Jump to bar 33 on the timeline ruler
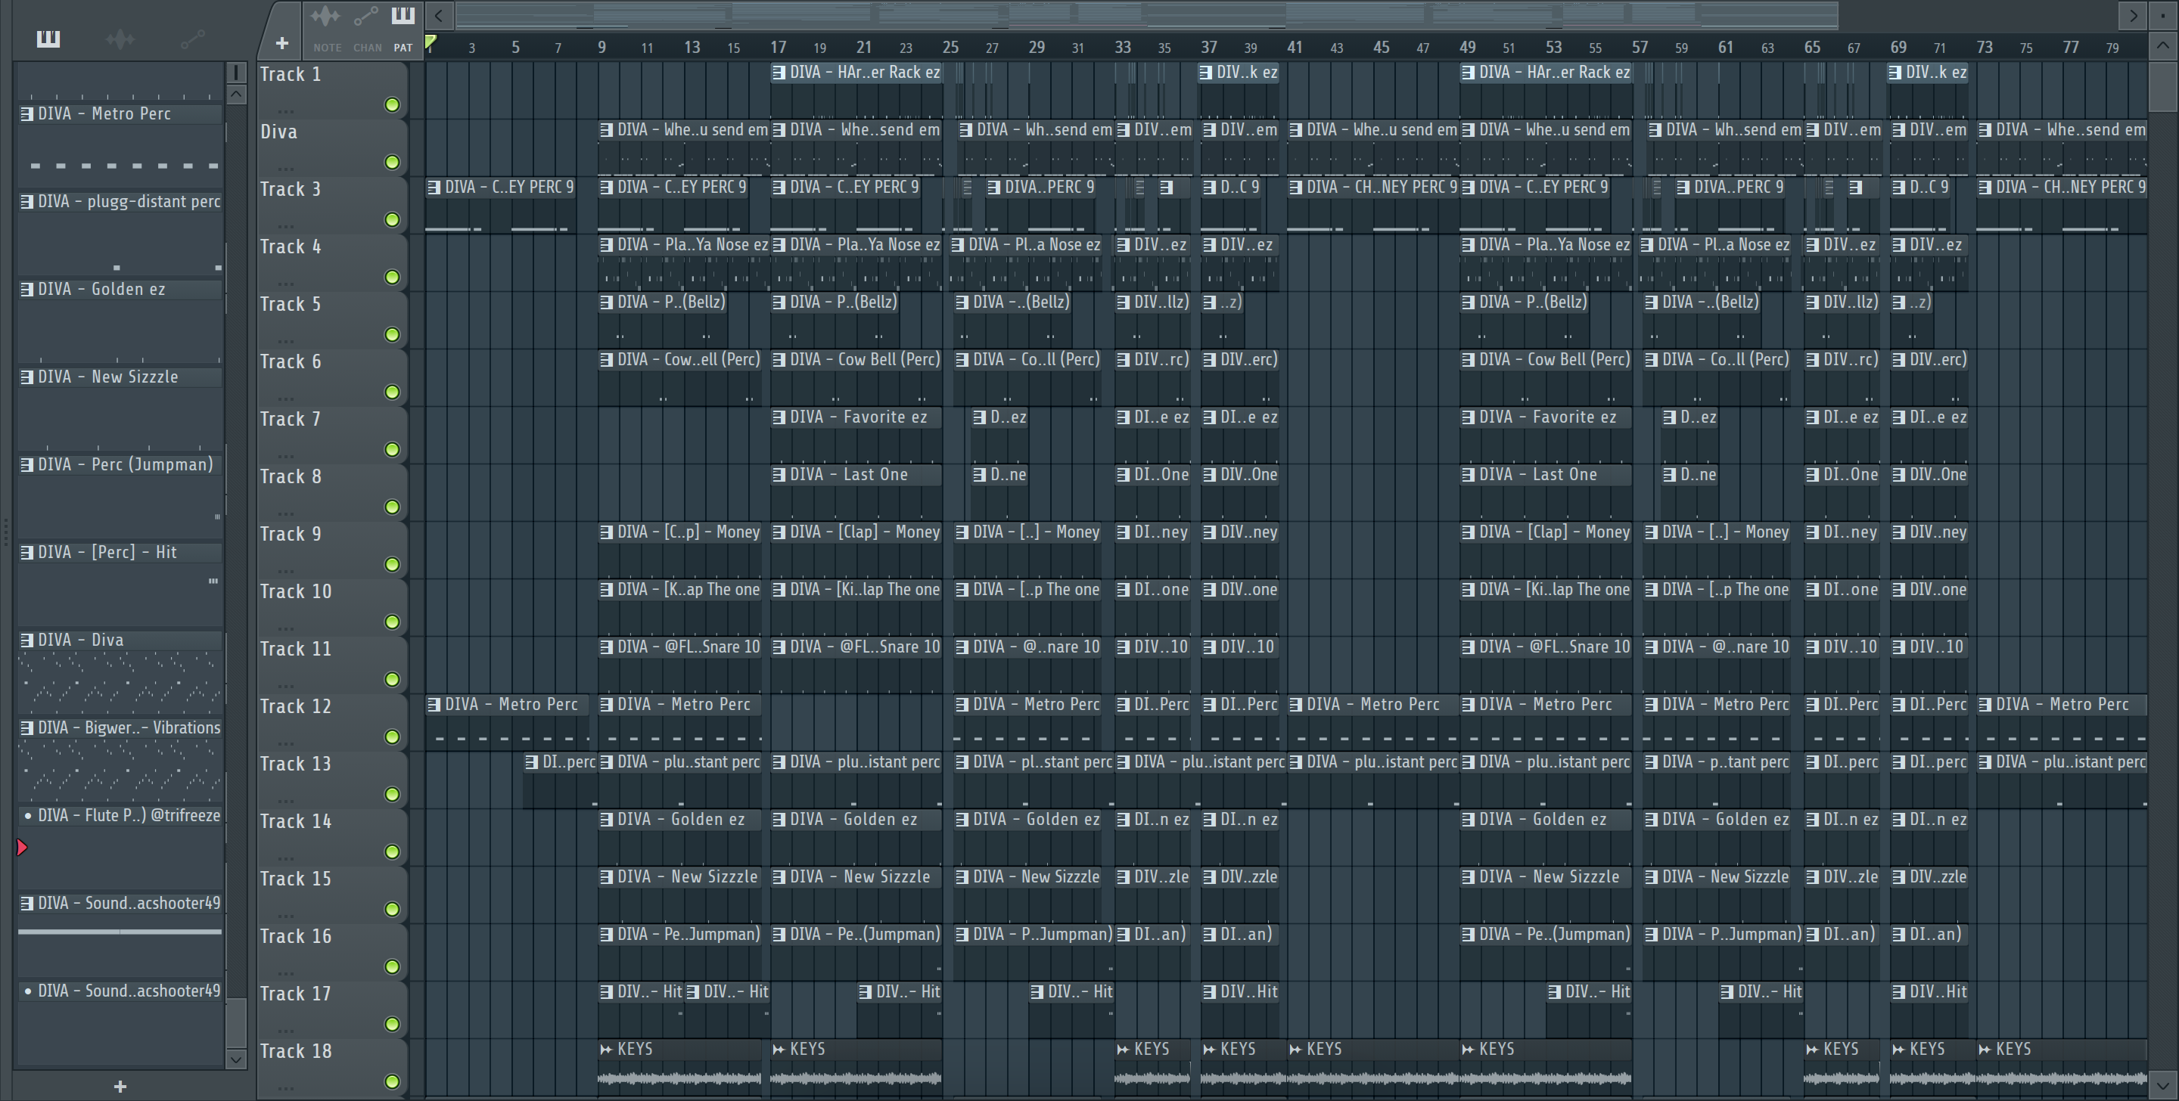Screen dimensions: 2179x1101 coord(1121,48)
